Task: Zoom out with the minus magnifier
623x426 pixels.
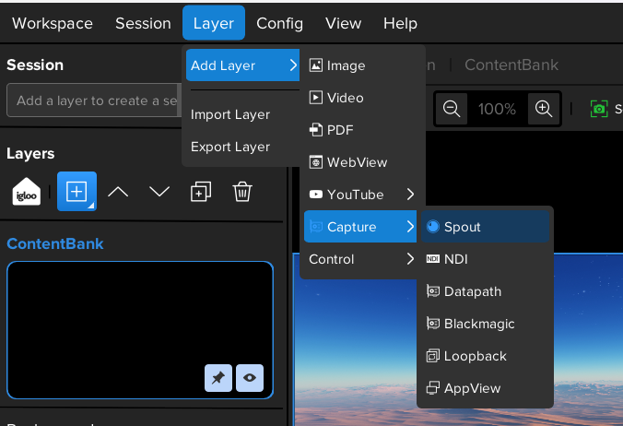Action: tap(452, 109)
